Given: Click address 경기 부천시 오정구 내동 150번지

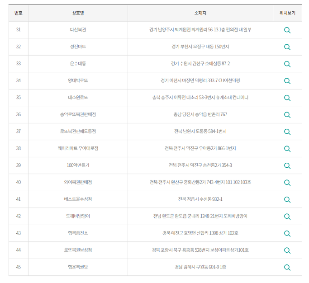Looking at the screenshot, I should point(200,47).
